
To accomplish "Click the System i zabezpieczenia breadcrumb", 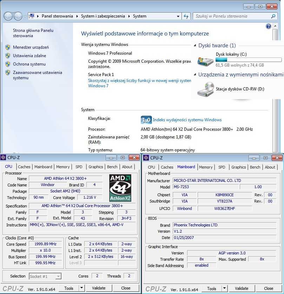I will (x=103, y=16).
